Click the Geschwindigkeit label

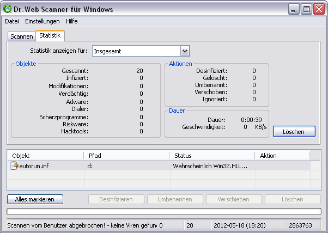point(204,127)
